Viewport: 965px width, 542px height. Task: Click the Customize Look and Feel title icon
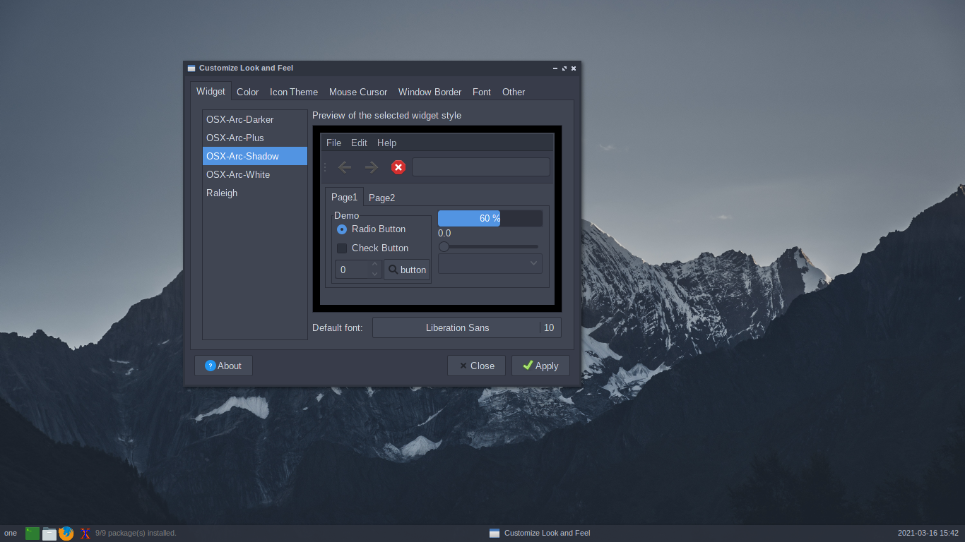[x=191, y=68]
